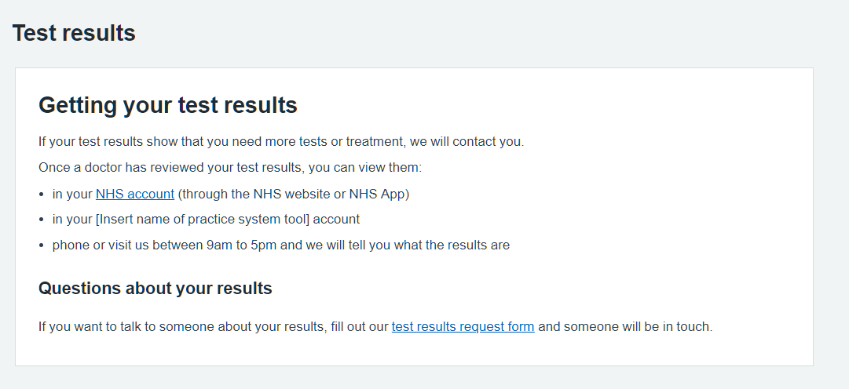Click the bullet point before the practice system item
This screenshot has height=389, width=849.
[x=42, y=220]
